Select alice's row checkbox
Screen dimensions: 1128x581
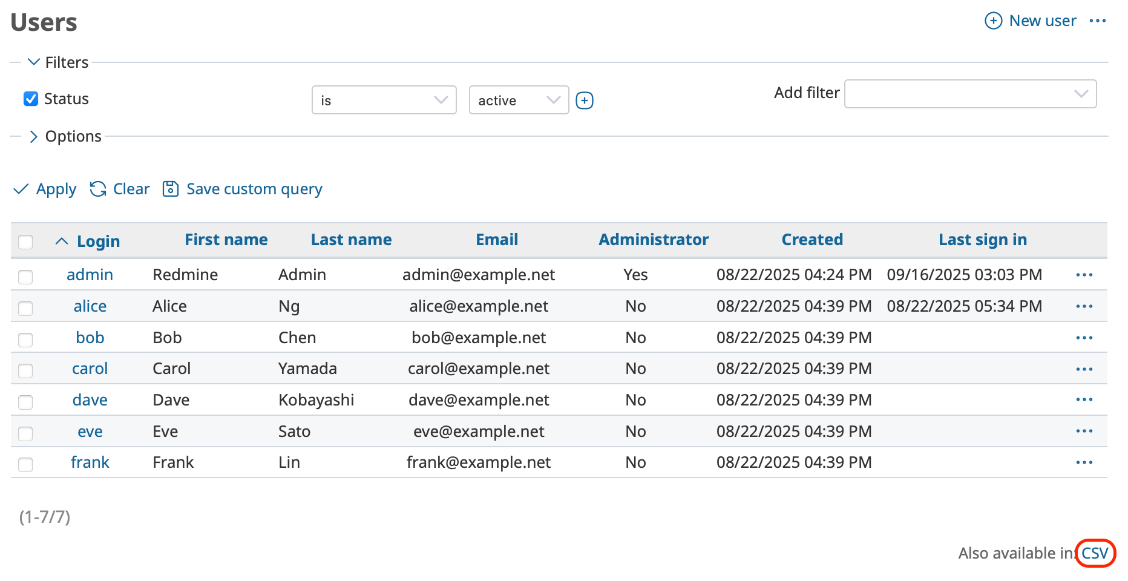pyautogui.click(x=25, y=308)
